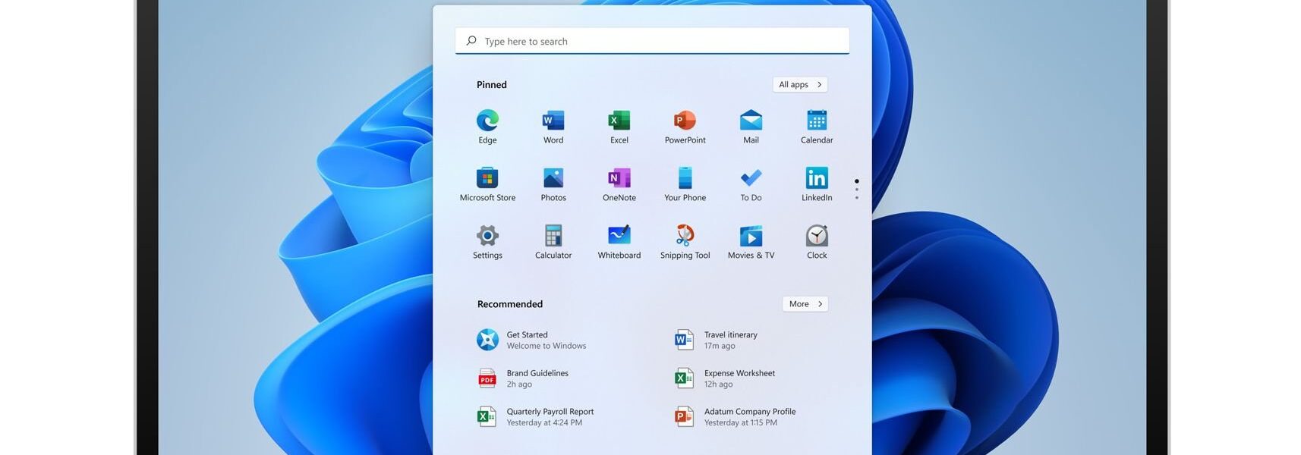Open Adatum Company Profile presentation
Screen dimensions: 1301x455
coord(736,417)
